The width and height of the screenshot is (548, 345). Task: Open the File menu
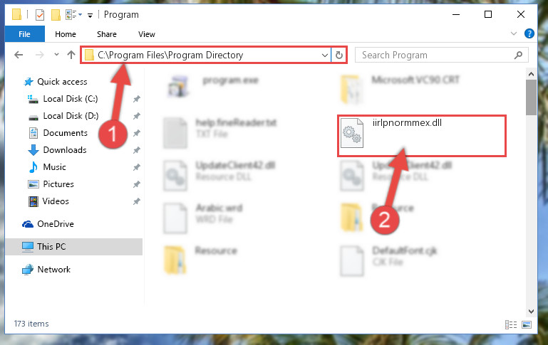coord(24,34)
